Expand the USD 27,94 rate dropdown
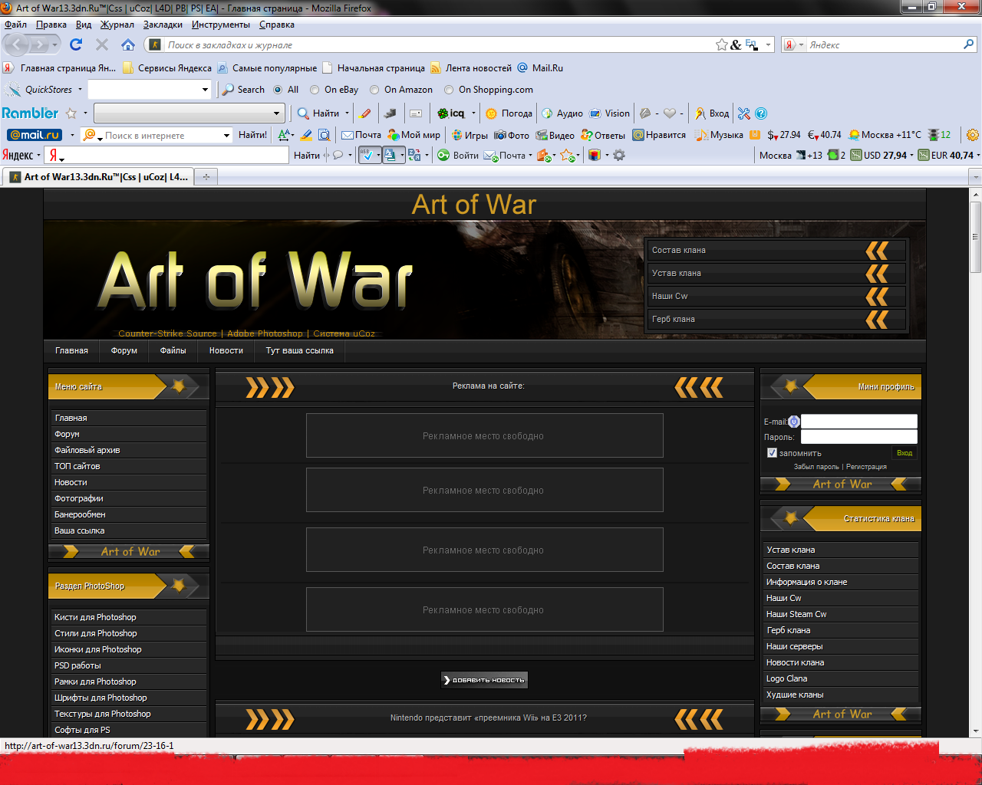Image resolution: width=982 pixels, height=785 pixels. [x=912, y=156]
